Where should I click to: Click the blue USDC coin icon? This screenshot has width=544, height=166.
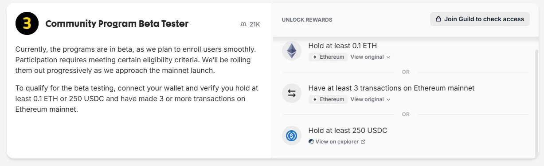click(x=292, y=136)
